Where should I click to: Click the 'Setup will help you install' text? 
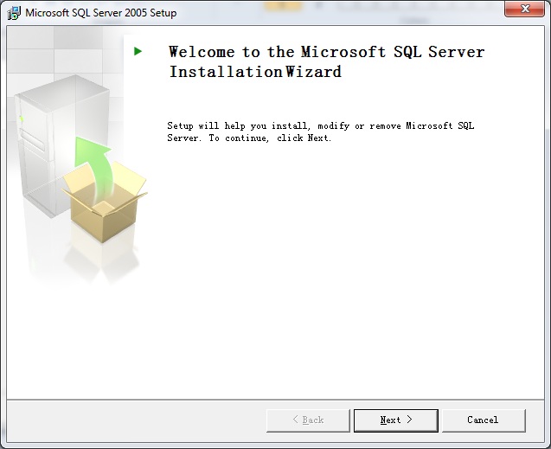(320, 131)
